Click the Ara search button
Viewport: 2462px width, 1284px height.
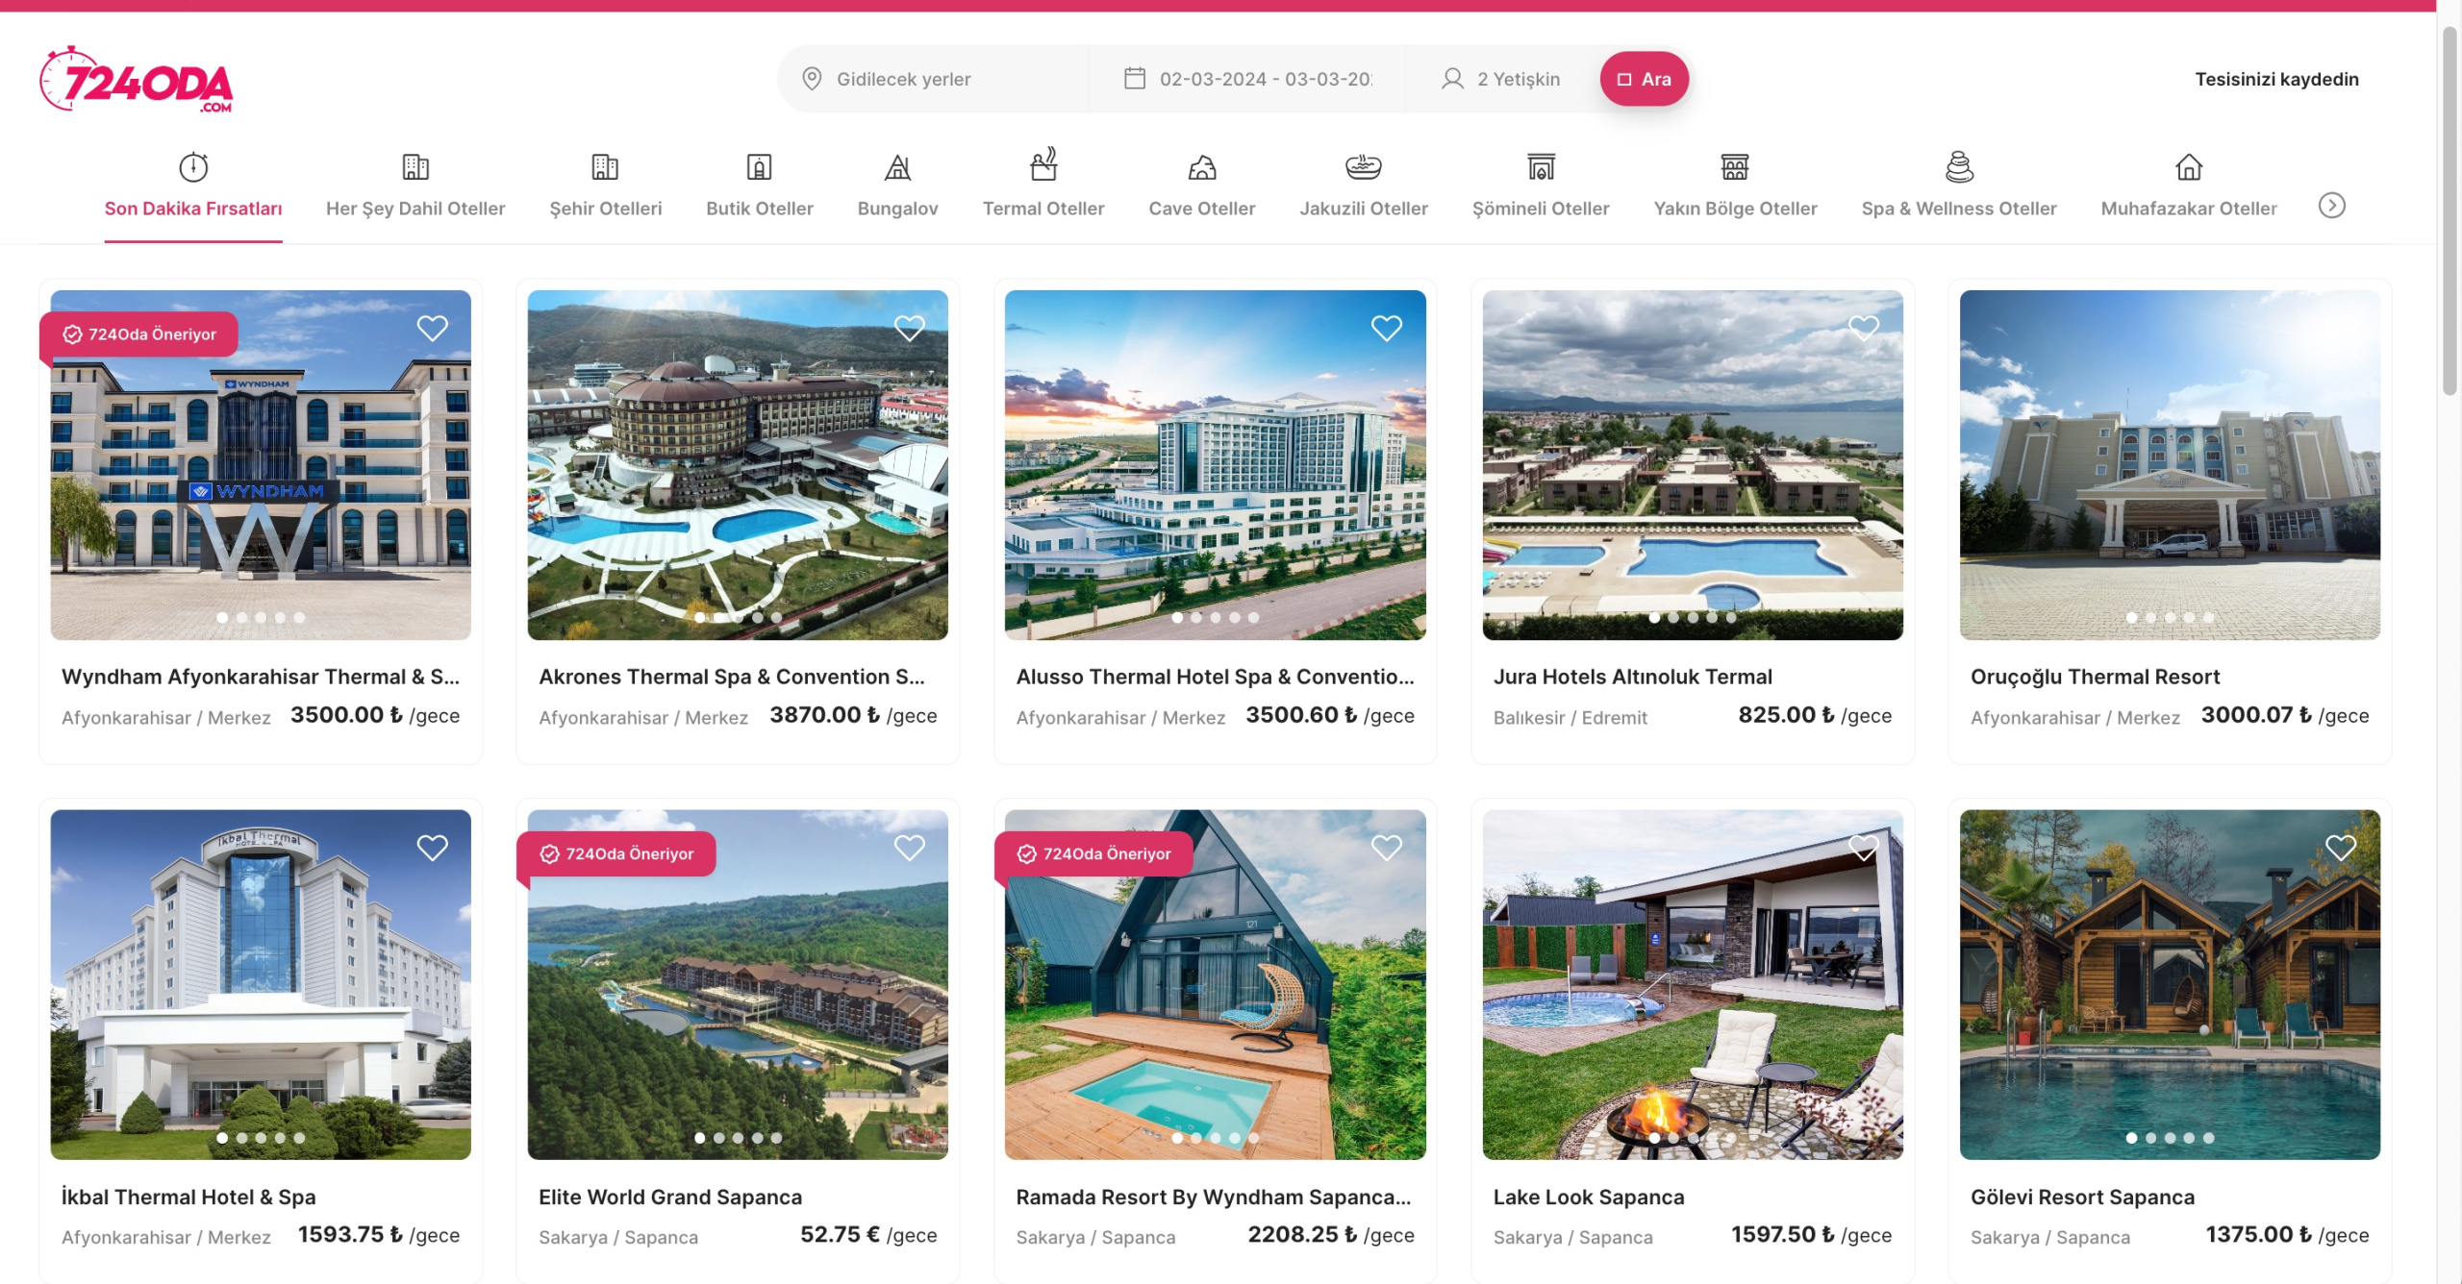(1644, 79)
